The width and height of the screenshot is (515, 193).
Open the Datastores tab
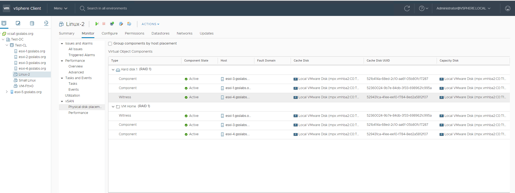pos(160,33)
